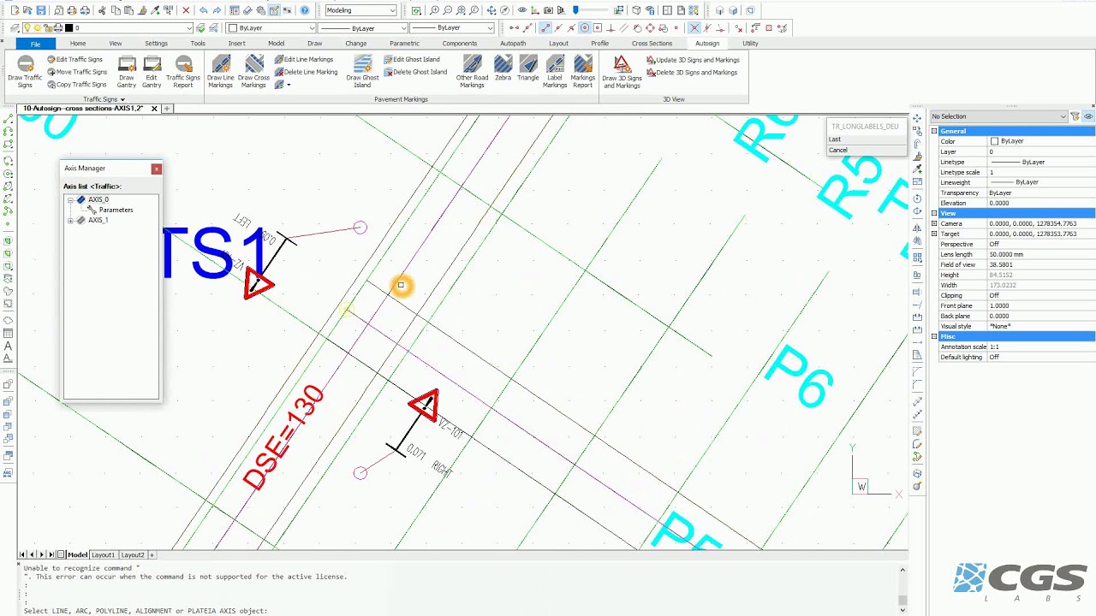Viewport: 1096px width, 616px height.
Task: Click the Undo arrow in the toolbar
Action: tap(203, 10)
